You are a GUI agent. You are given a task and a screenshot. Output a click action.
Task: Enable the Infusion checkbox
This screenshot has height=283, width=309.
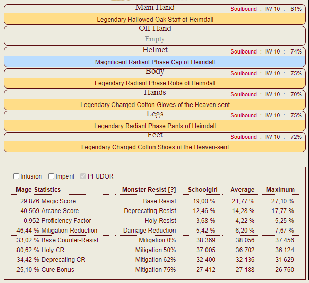coord(16,176)
